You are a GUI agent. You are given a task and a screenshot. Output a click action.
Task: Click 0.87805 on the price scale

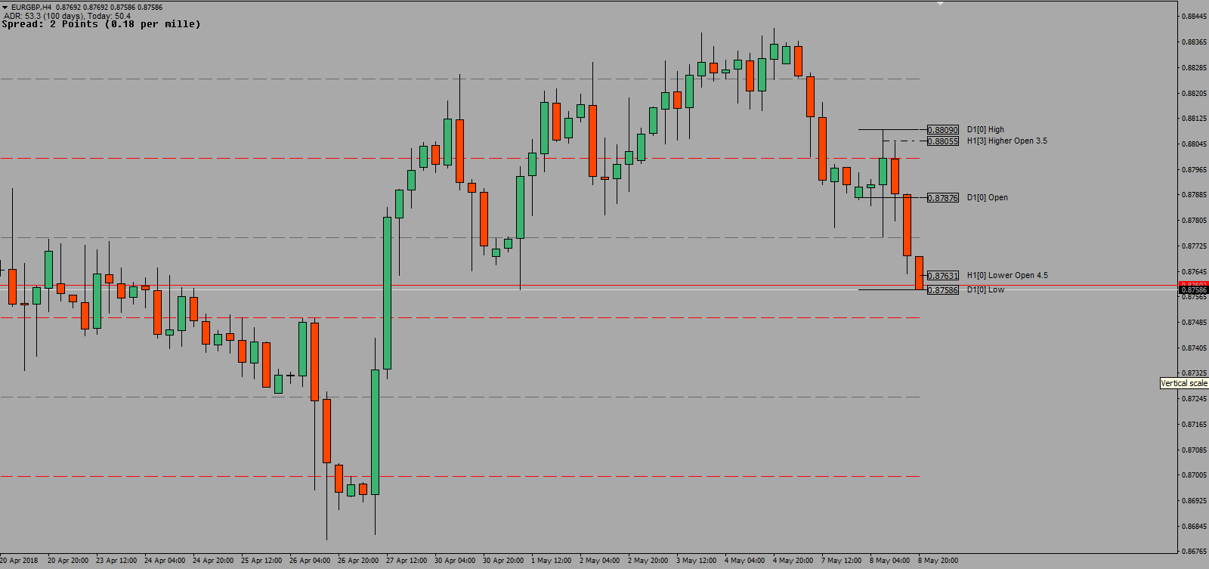click(1194, 221)
